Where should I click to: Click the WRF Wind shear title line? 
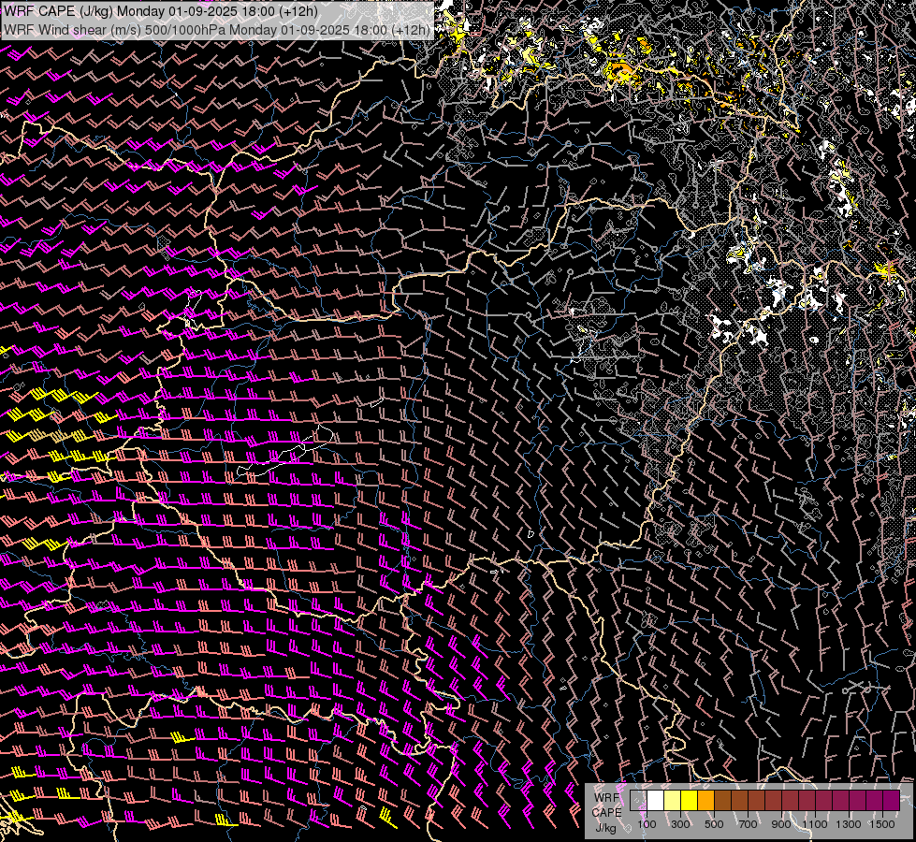(x=217, y=29)
